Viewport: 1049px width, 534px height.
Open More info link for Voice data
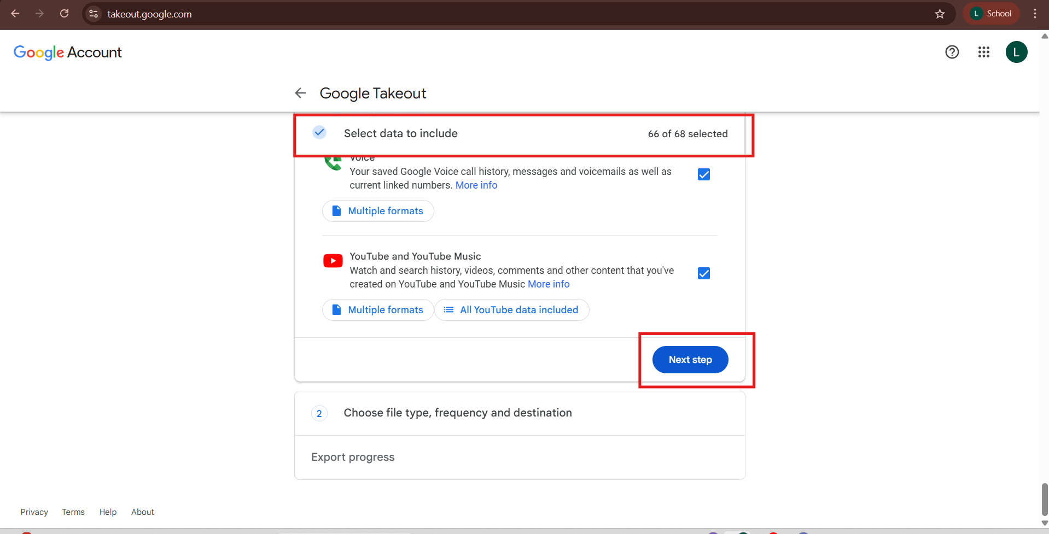476,185
